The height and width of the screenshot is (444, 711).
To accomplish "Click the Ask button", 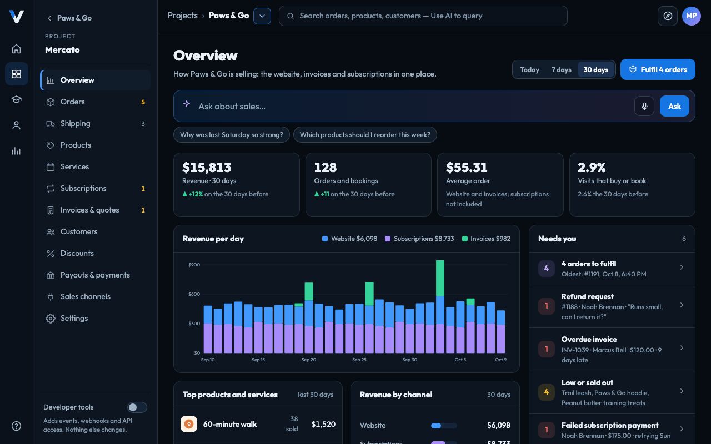I will coord(674,106).
